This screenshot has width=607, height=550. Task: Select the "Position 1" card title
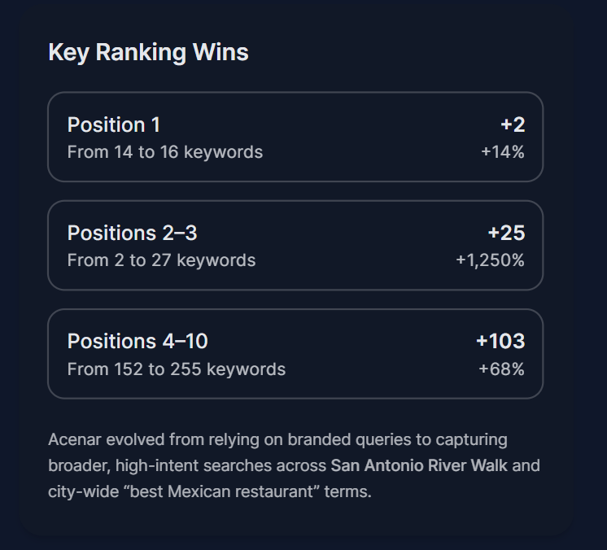114,124
